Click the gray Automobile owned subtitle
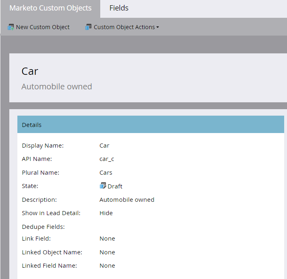287x279 pixels. [x=57, y=87]
